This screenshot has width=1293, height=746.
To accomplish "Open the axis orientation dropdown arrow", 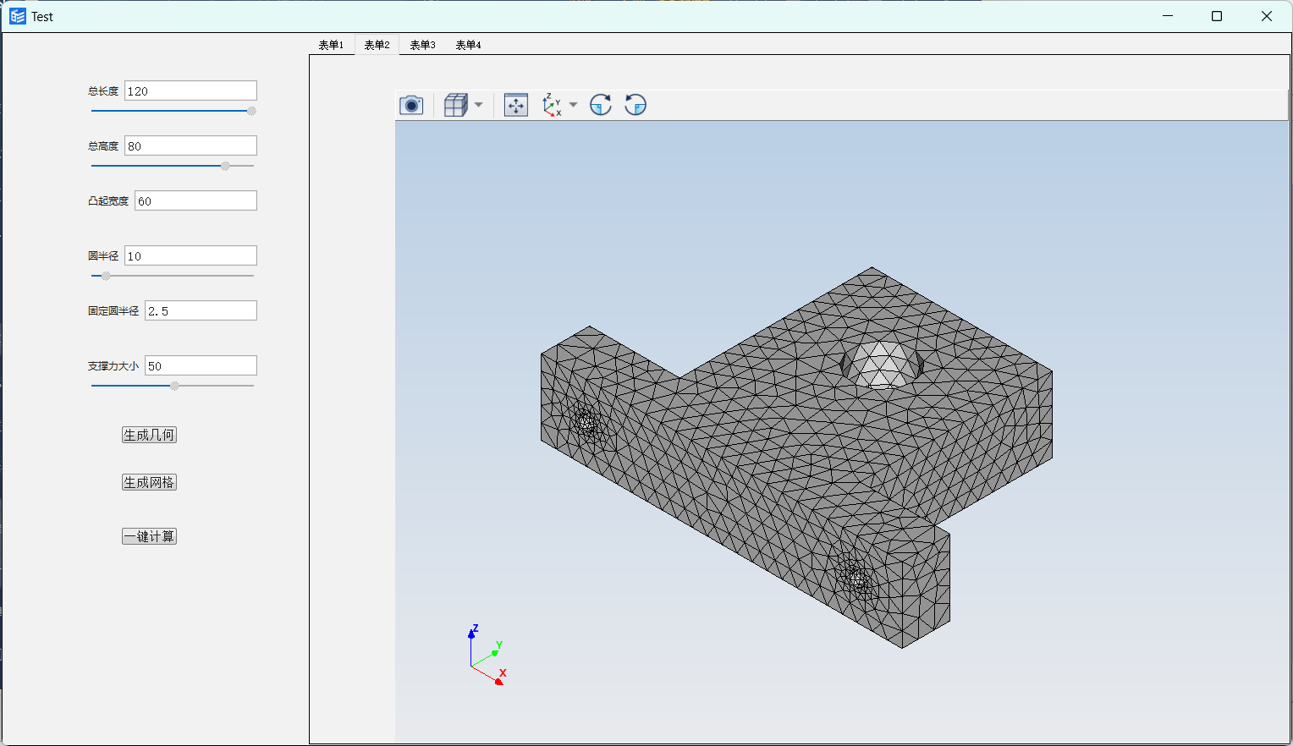I will pyautogui.click(x=574, y=105).
